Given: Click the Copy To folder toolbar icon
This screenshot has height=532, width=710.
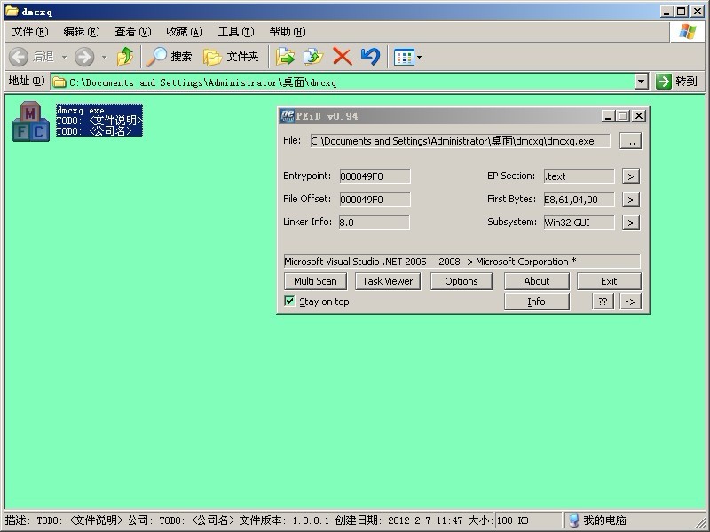Looking at the screenshot, I should 313,57.
